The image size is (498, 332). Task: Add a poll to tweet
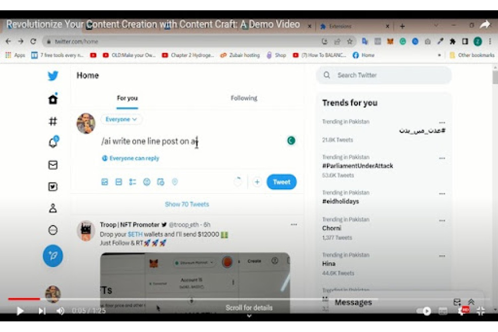132,182
